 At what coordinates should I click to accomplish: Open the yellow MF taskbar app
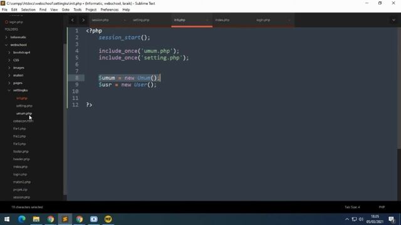click(x=108, y=219)
